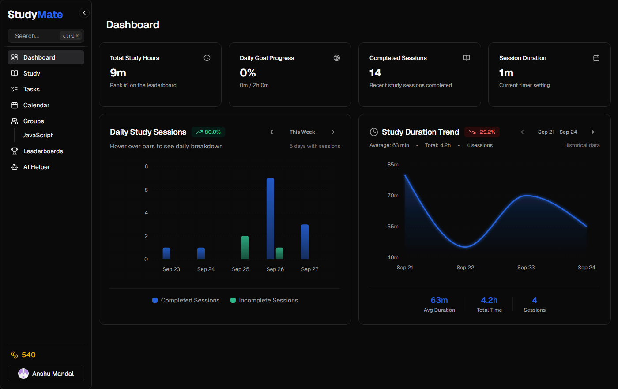Collapse the sidebar using the arrow button
The width and height of the screenshot is (618, 389).
click(84, 13)
